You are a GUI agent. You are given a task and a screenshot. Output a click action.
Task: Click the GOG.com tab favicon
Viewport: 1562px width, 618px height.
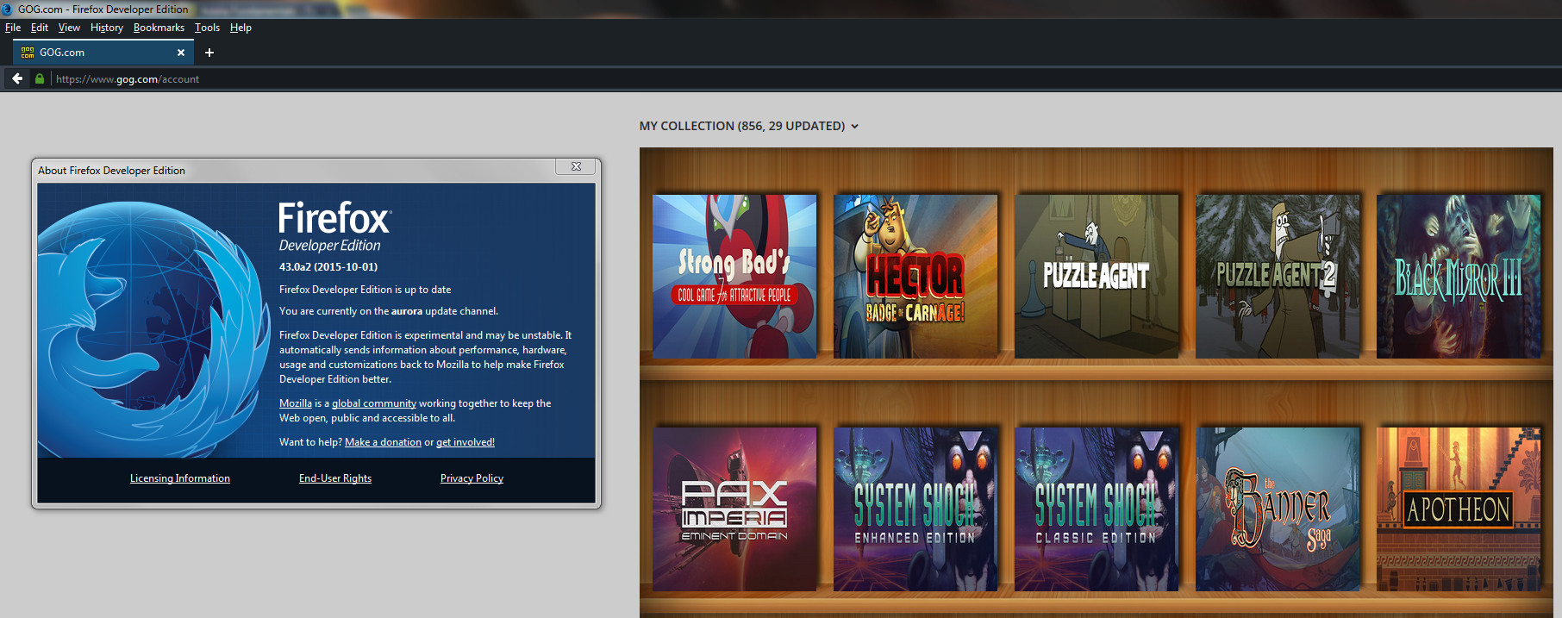(x=28, y=53)
